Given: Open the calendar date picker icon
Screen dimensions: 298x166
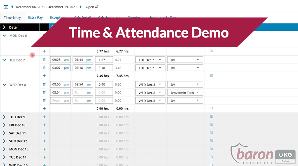Looking at the screenshot, I should 6,7.
